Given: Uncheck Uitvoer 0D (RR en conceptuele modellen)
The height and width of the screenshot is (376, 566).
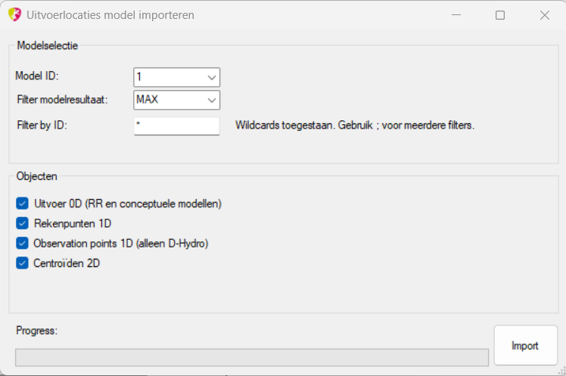Looking at the screenshot, I should click(22, 204).
